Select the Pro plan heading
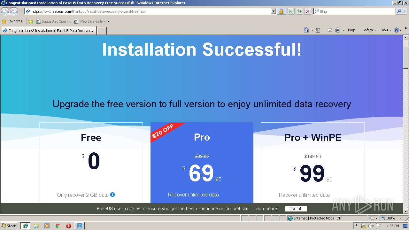 tap(202, 137)
